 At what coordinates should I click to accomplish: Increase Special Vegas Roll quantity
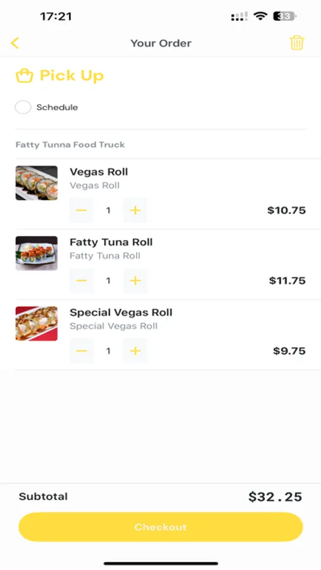point(135,351)
